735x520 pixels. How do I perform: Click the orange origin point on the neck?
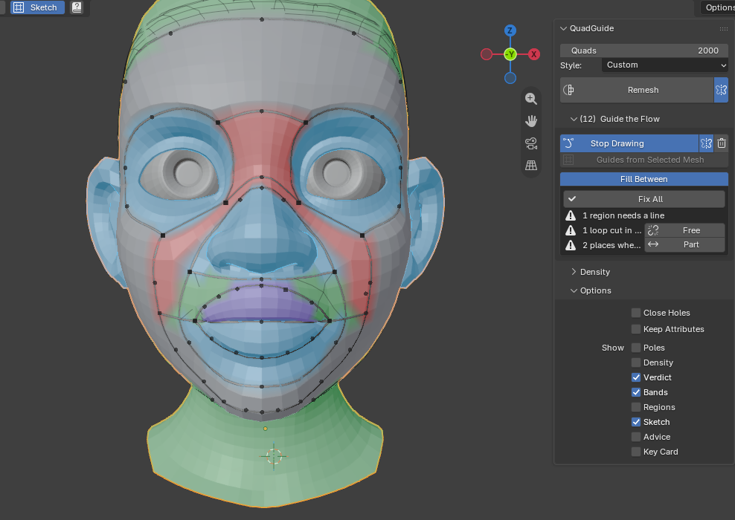(x=266, y=429)
